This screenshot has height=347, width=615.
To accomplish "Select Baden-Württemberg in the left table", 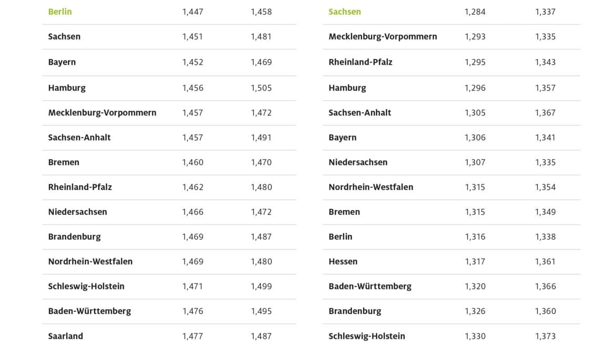I will pos(90,311).
